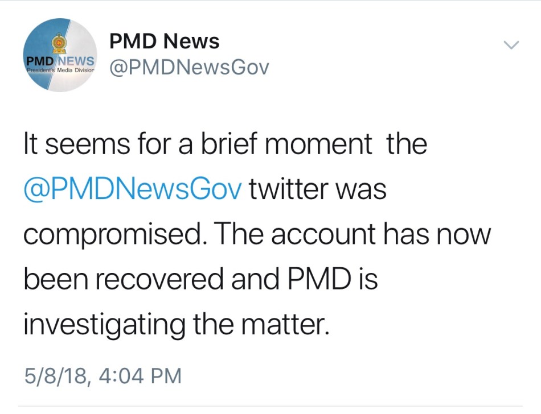Click the national emblem in the avatar
This screenshot has height=414, width=541.
[x=59, y=42]
